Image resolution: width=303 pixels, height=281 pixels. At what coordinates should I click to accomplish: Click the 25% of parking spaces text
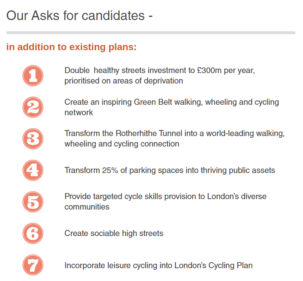pyautogui.click(x=170, y=170)
